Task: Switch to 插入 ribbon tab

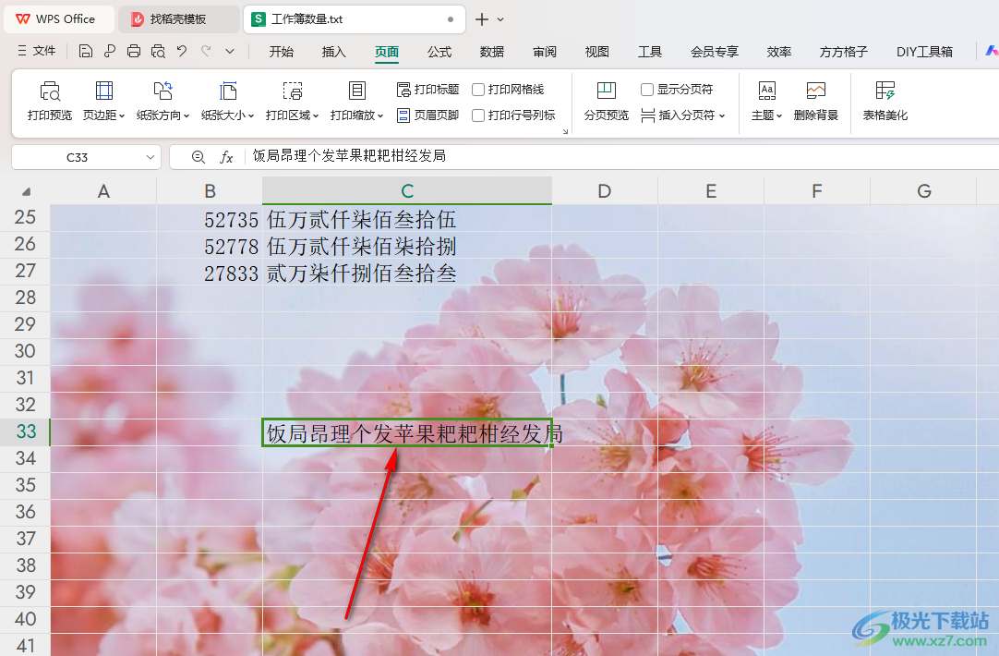Action: (x=334, y=52)
